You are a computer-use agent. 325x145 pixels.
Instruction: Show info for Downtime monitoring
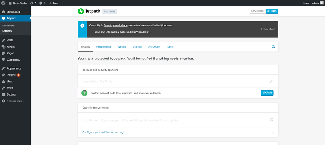point(272,120)
